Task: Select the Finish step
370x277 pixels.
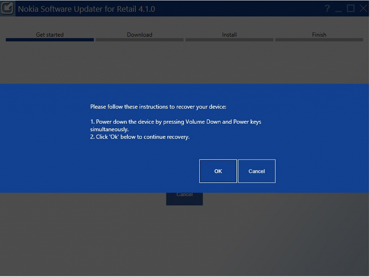Action: click(319, 35)
